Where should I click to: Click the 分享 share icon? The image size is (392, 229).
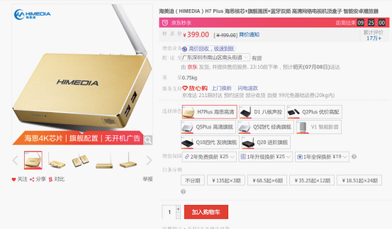tap(32, 179)
